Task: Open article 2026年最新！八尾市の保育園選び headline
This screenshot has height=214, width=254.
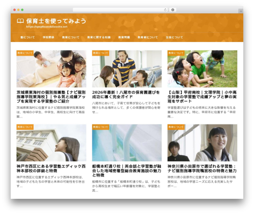Action: (x=126, y=95)
